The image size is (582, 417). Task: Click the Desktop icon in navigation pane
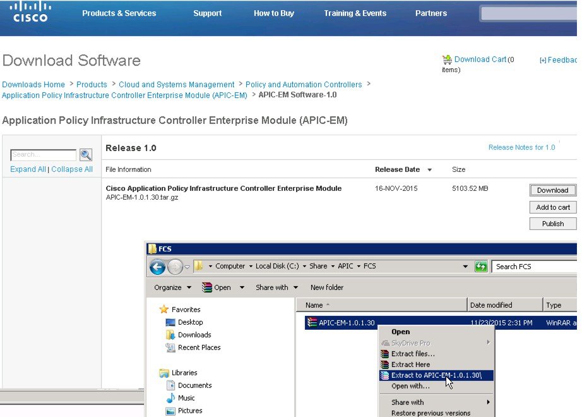pyautogui.click(x=170, y=322)
